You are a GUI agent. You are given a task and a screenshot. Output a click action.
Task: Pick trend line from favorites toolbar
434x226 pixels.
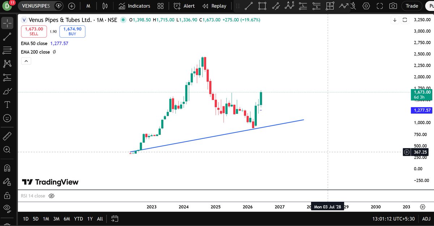(x=248, y=6)
